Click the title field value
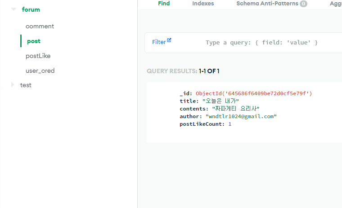Image resolution: width=342 pixels, height=208 pixels. click(x=221, y=101)
